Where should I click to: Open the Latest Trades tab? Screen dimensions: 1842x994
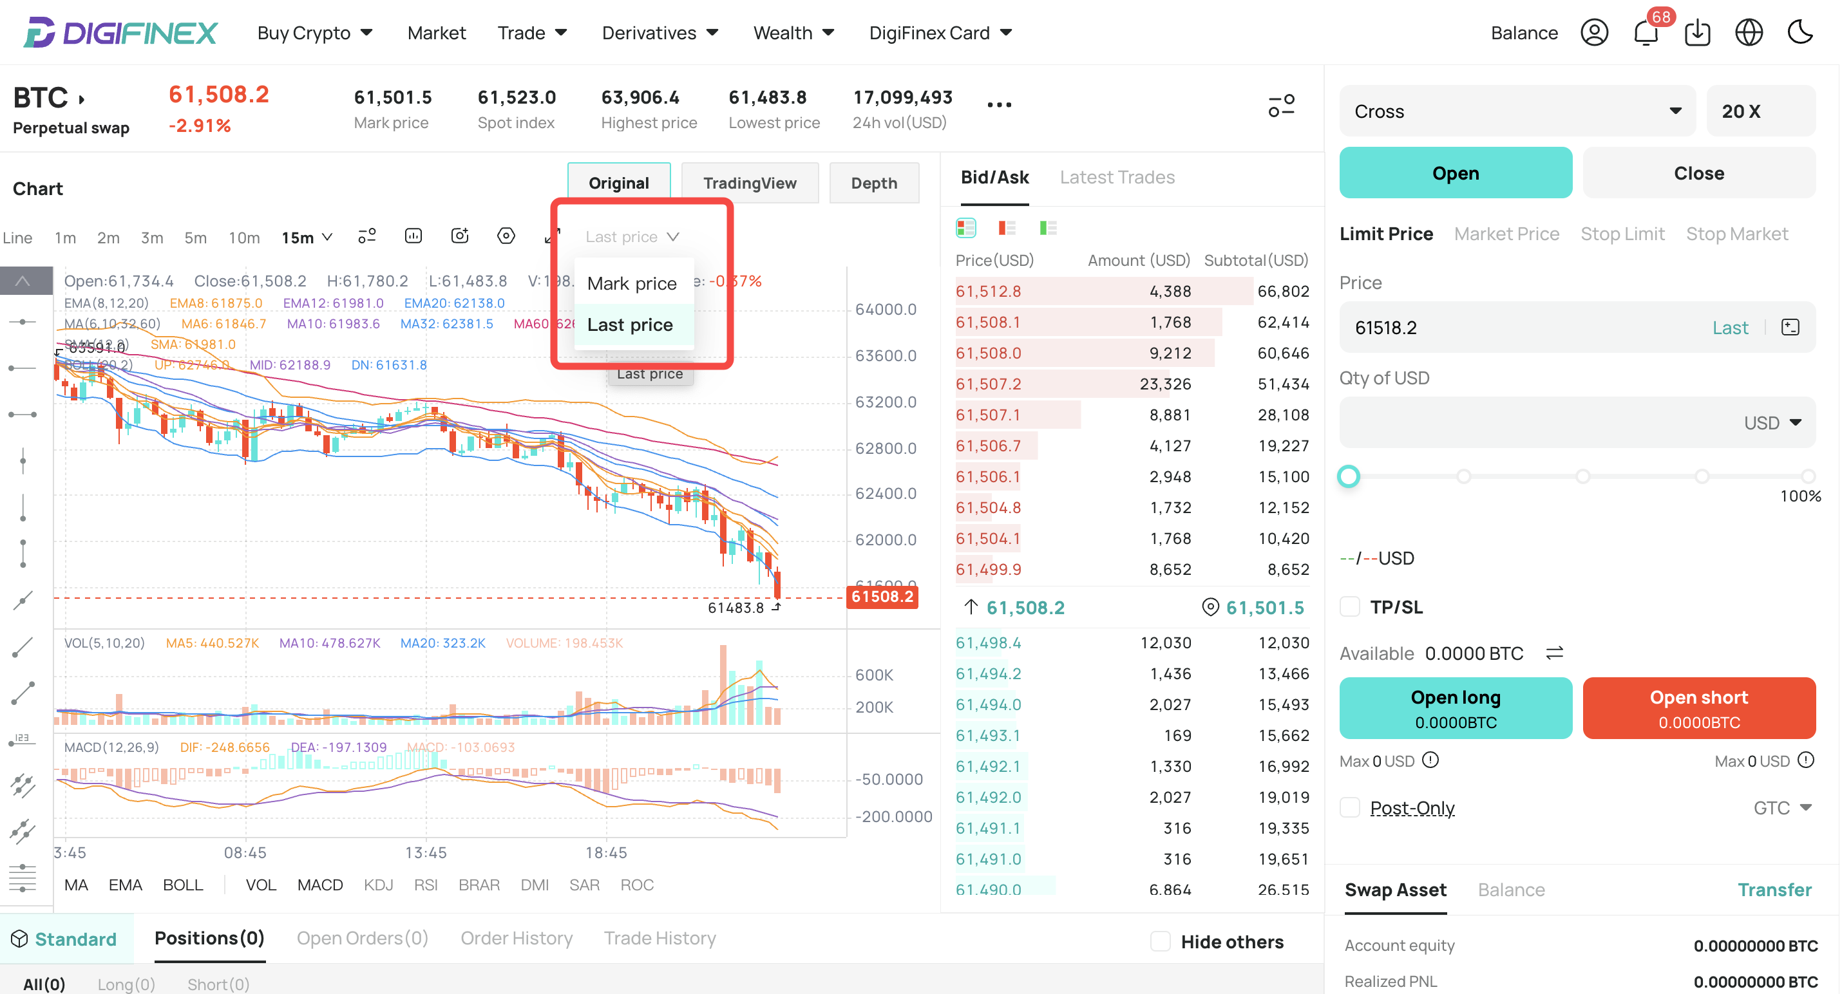click(1117, 177)
